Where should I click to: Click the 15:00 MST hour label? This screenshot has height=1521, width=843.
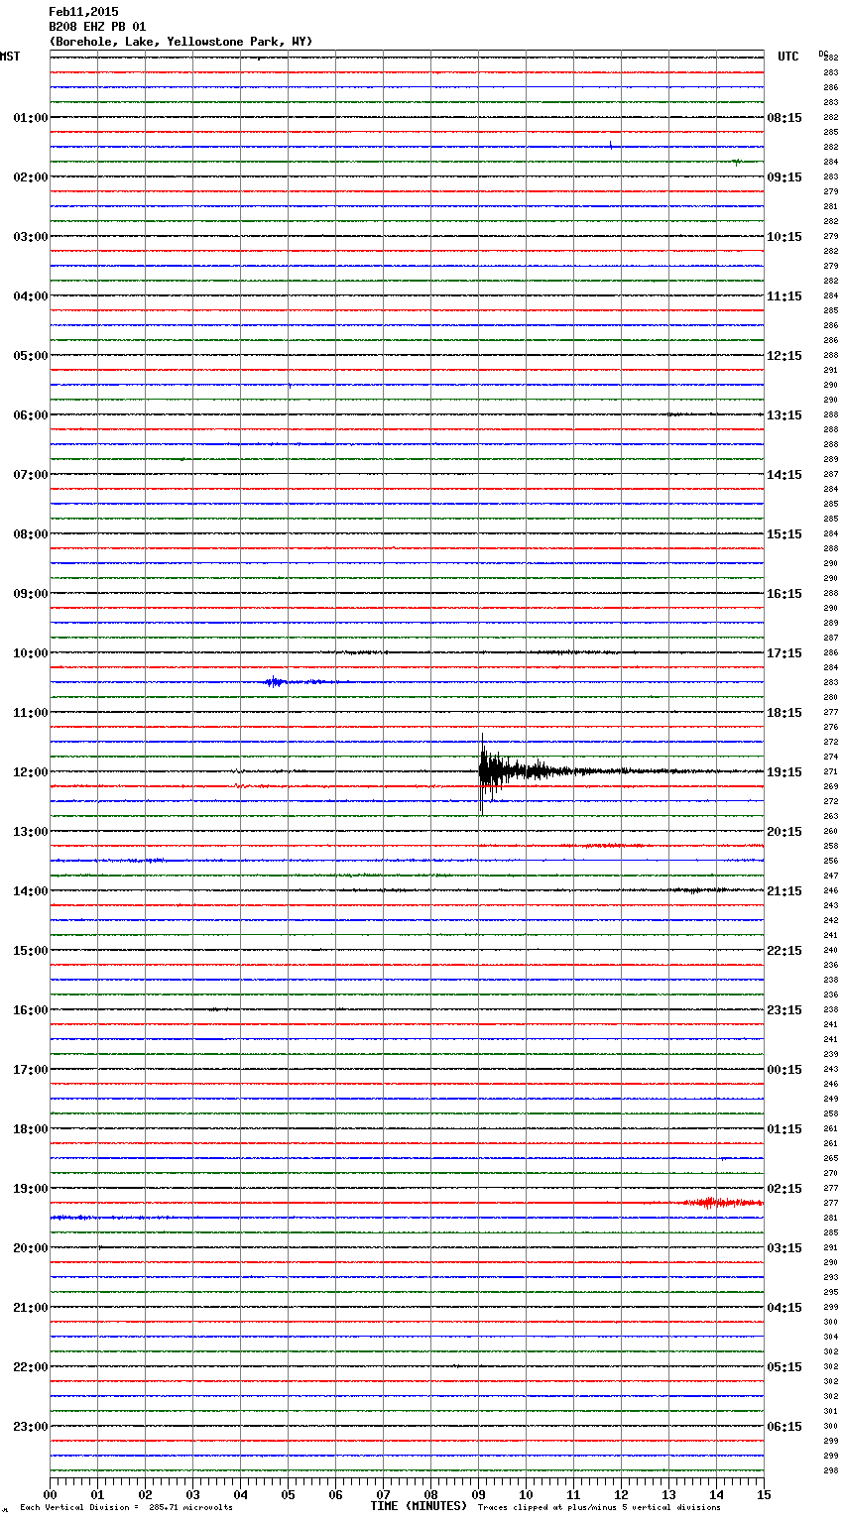click(31, 951)
